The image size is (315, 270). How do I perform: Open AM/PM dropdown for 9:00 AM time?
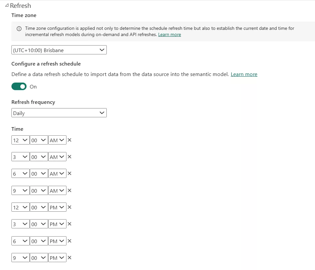point(57,190)
